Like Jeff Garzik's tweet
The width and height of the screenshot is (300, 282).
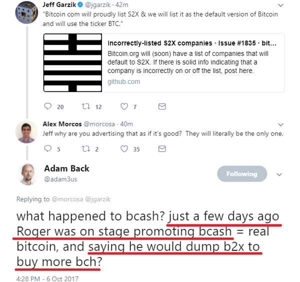point(124,106)
